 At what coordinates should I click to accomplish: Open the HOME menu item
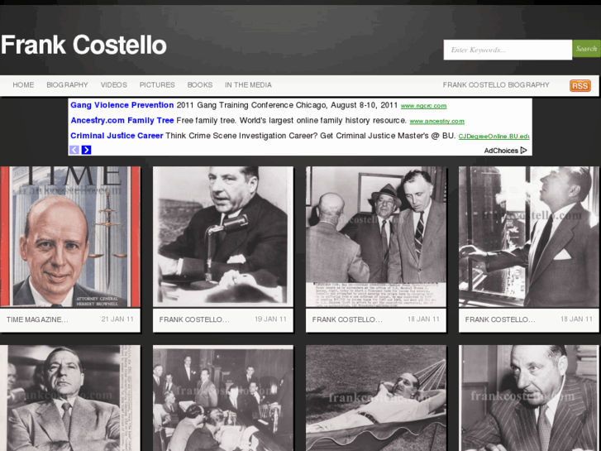click(x=23, y=85)
